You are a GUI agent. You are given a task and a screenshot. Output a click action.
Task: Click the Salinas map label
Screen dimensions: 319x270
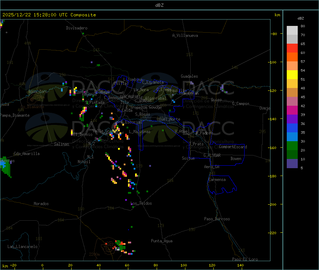tap(61, 144)
